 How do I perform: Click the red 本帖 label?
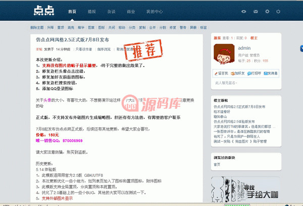pyautogui.click(x=39, y=49)
